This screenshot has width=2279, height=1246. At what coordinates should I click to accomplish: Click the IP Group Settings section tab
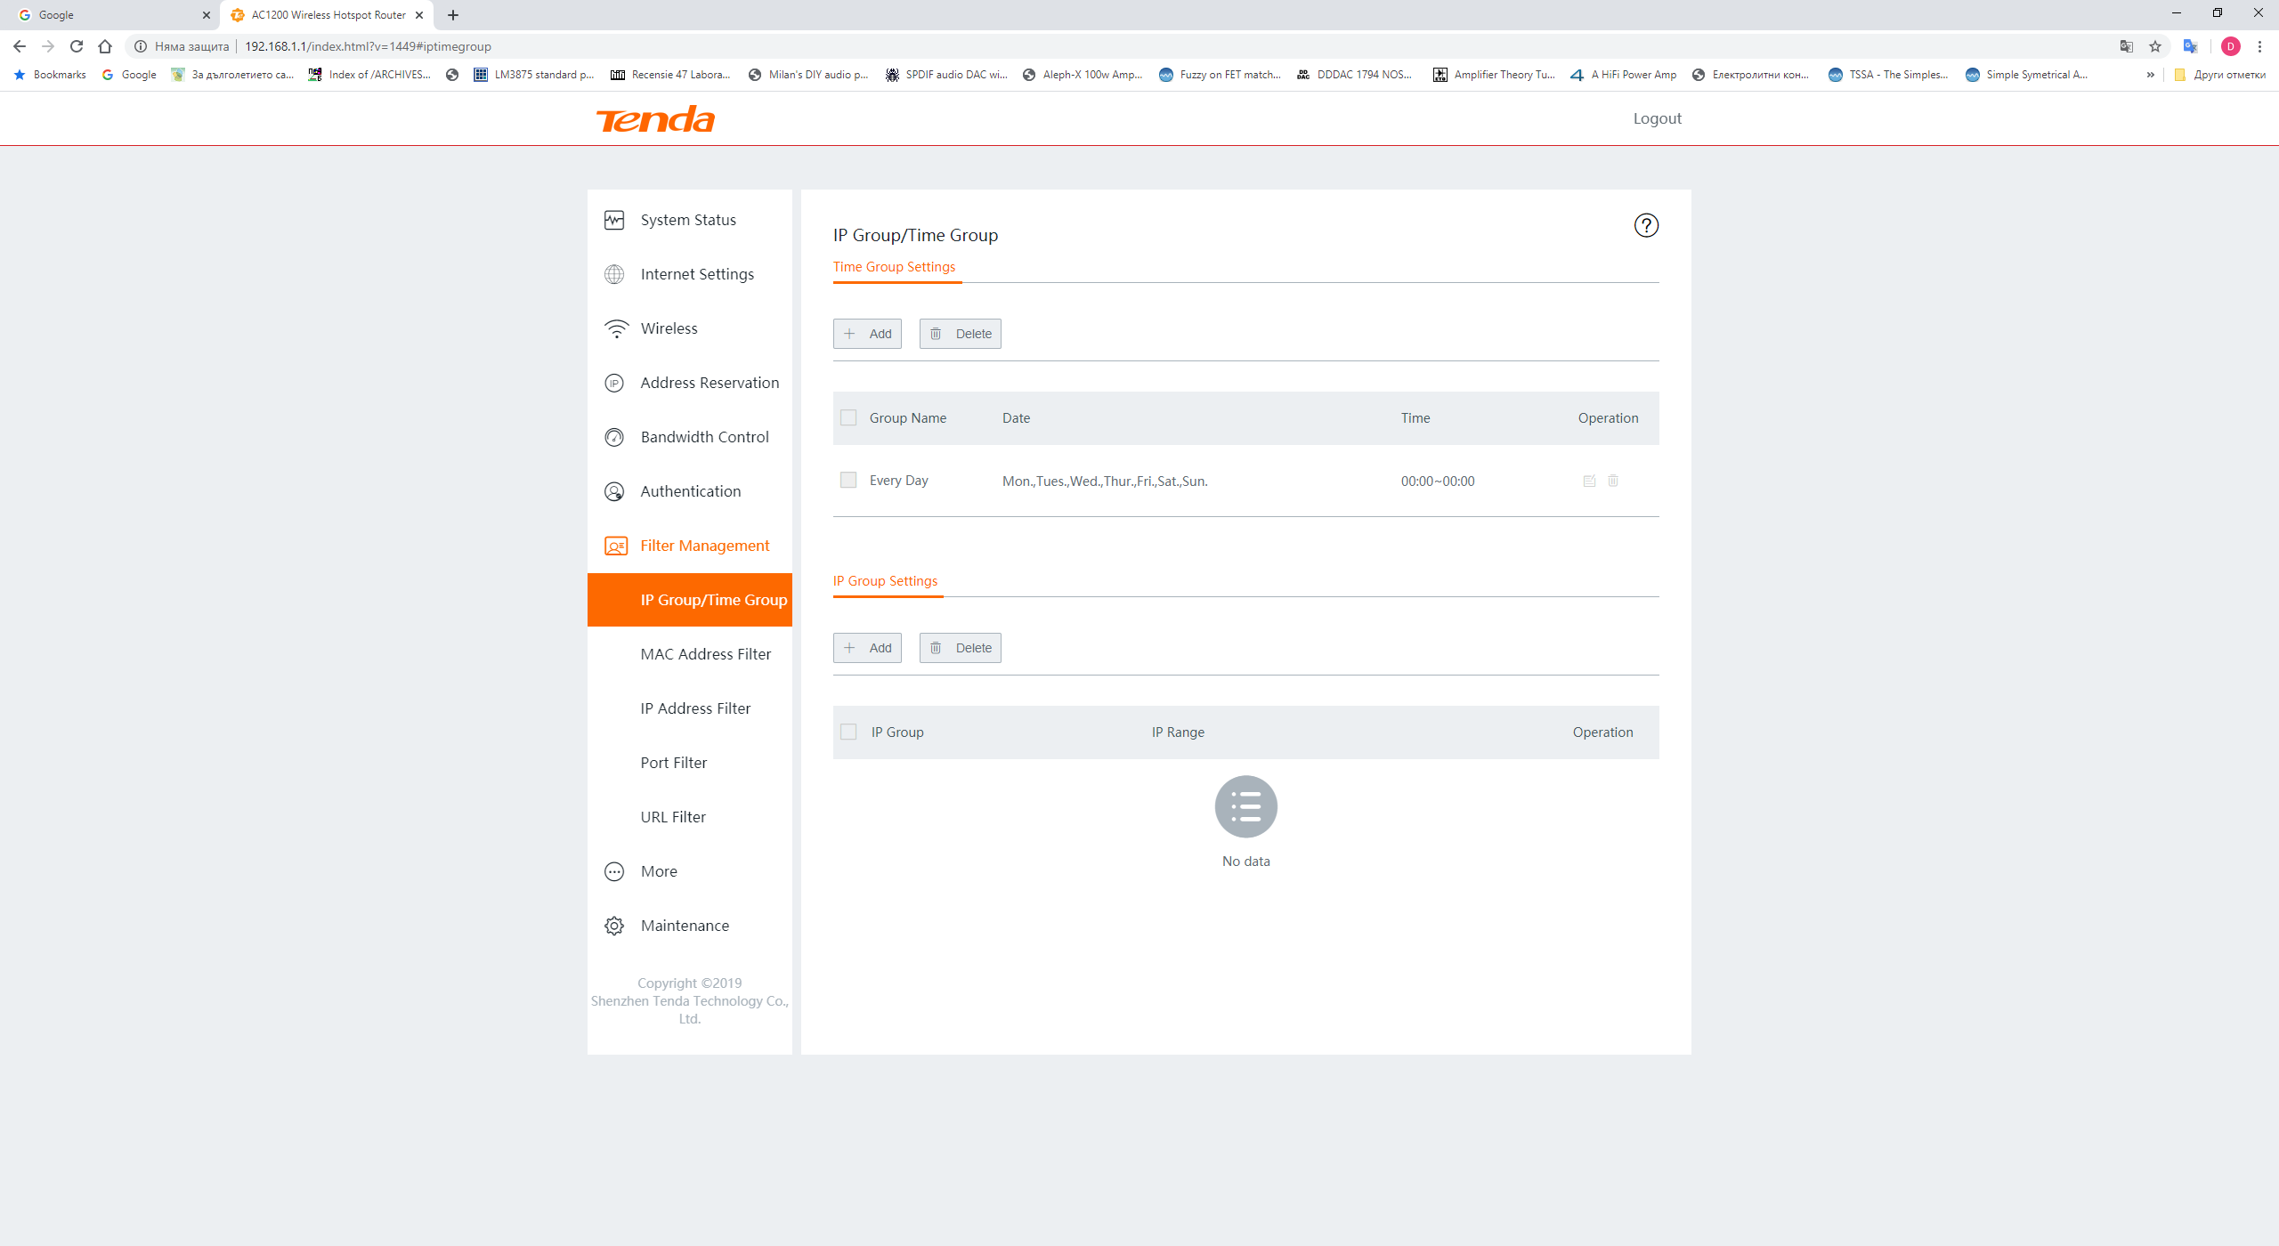tap(885, 581)
